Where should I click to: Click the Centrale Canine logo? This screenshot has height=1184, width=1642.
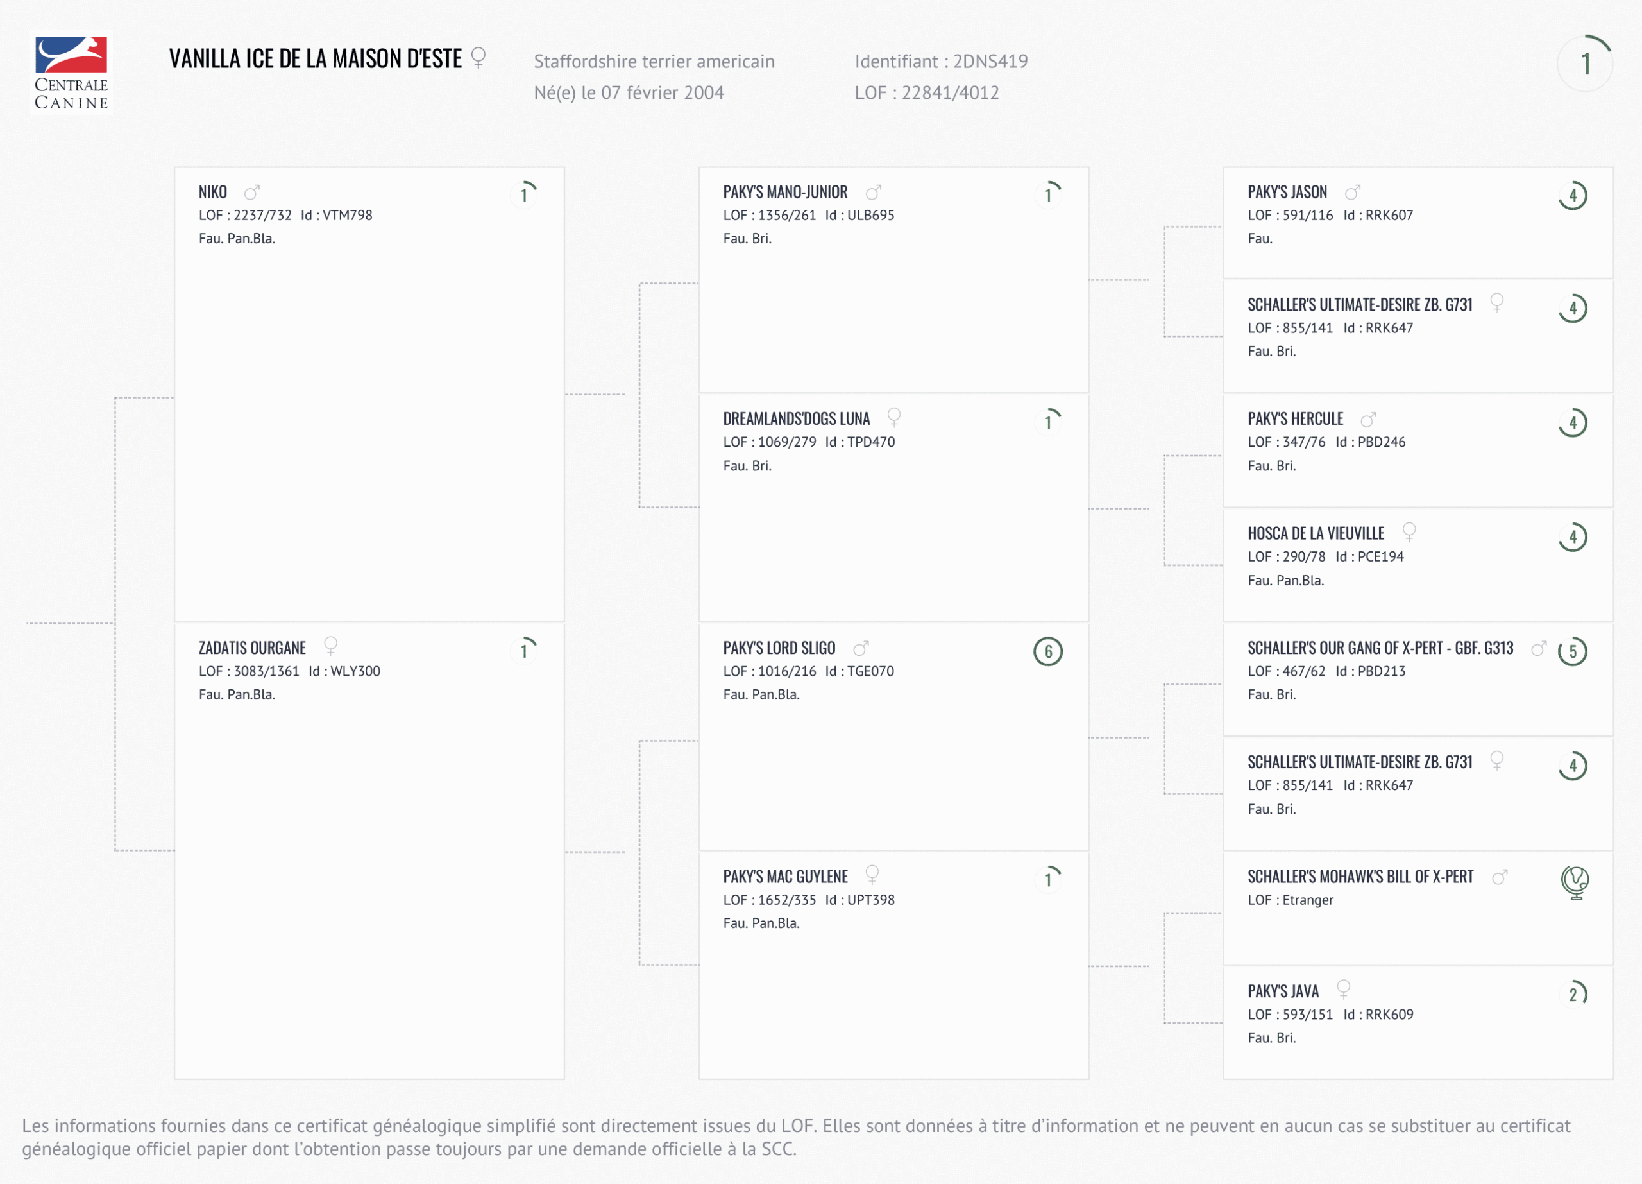pyautogui.click(x=71, y=73)
